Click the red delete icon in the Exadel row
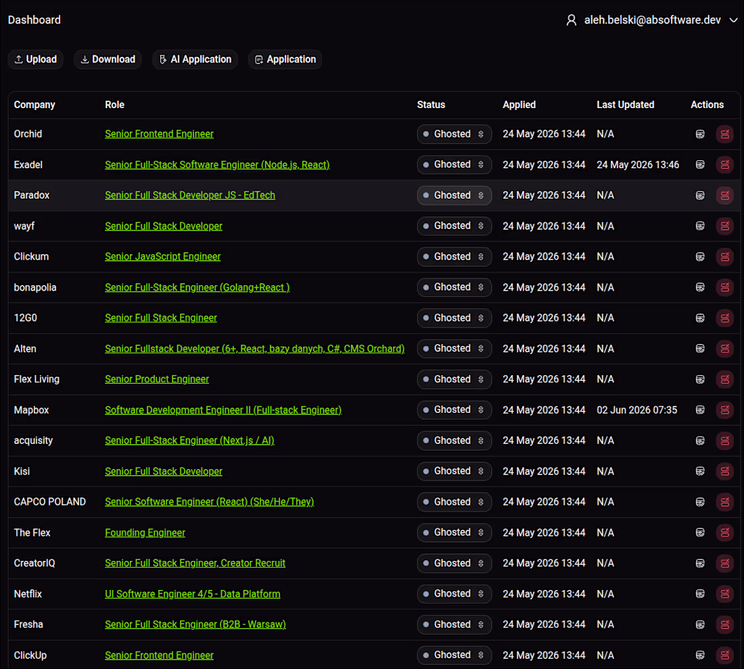744x669 pixels. [x=724, y=164]
